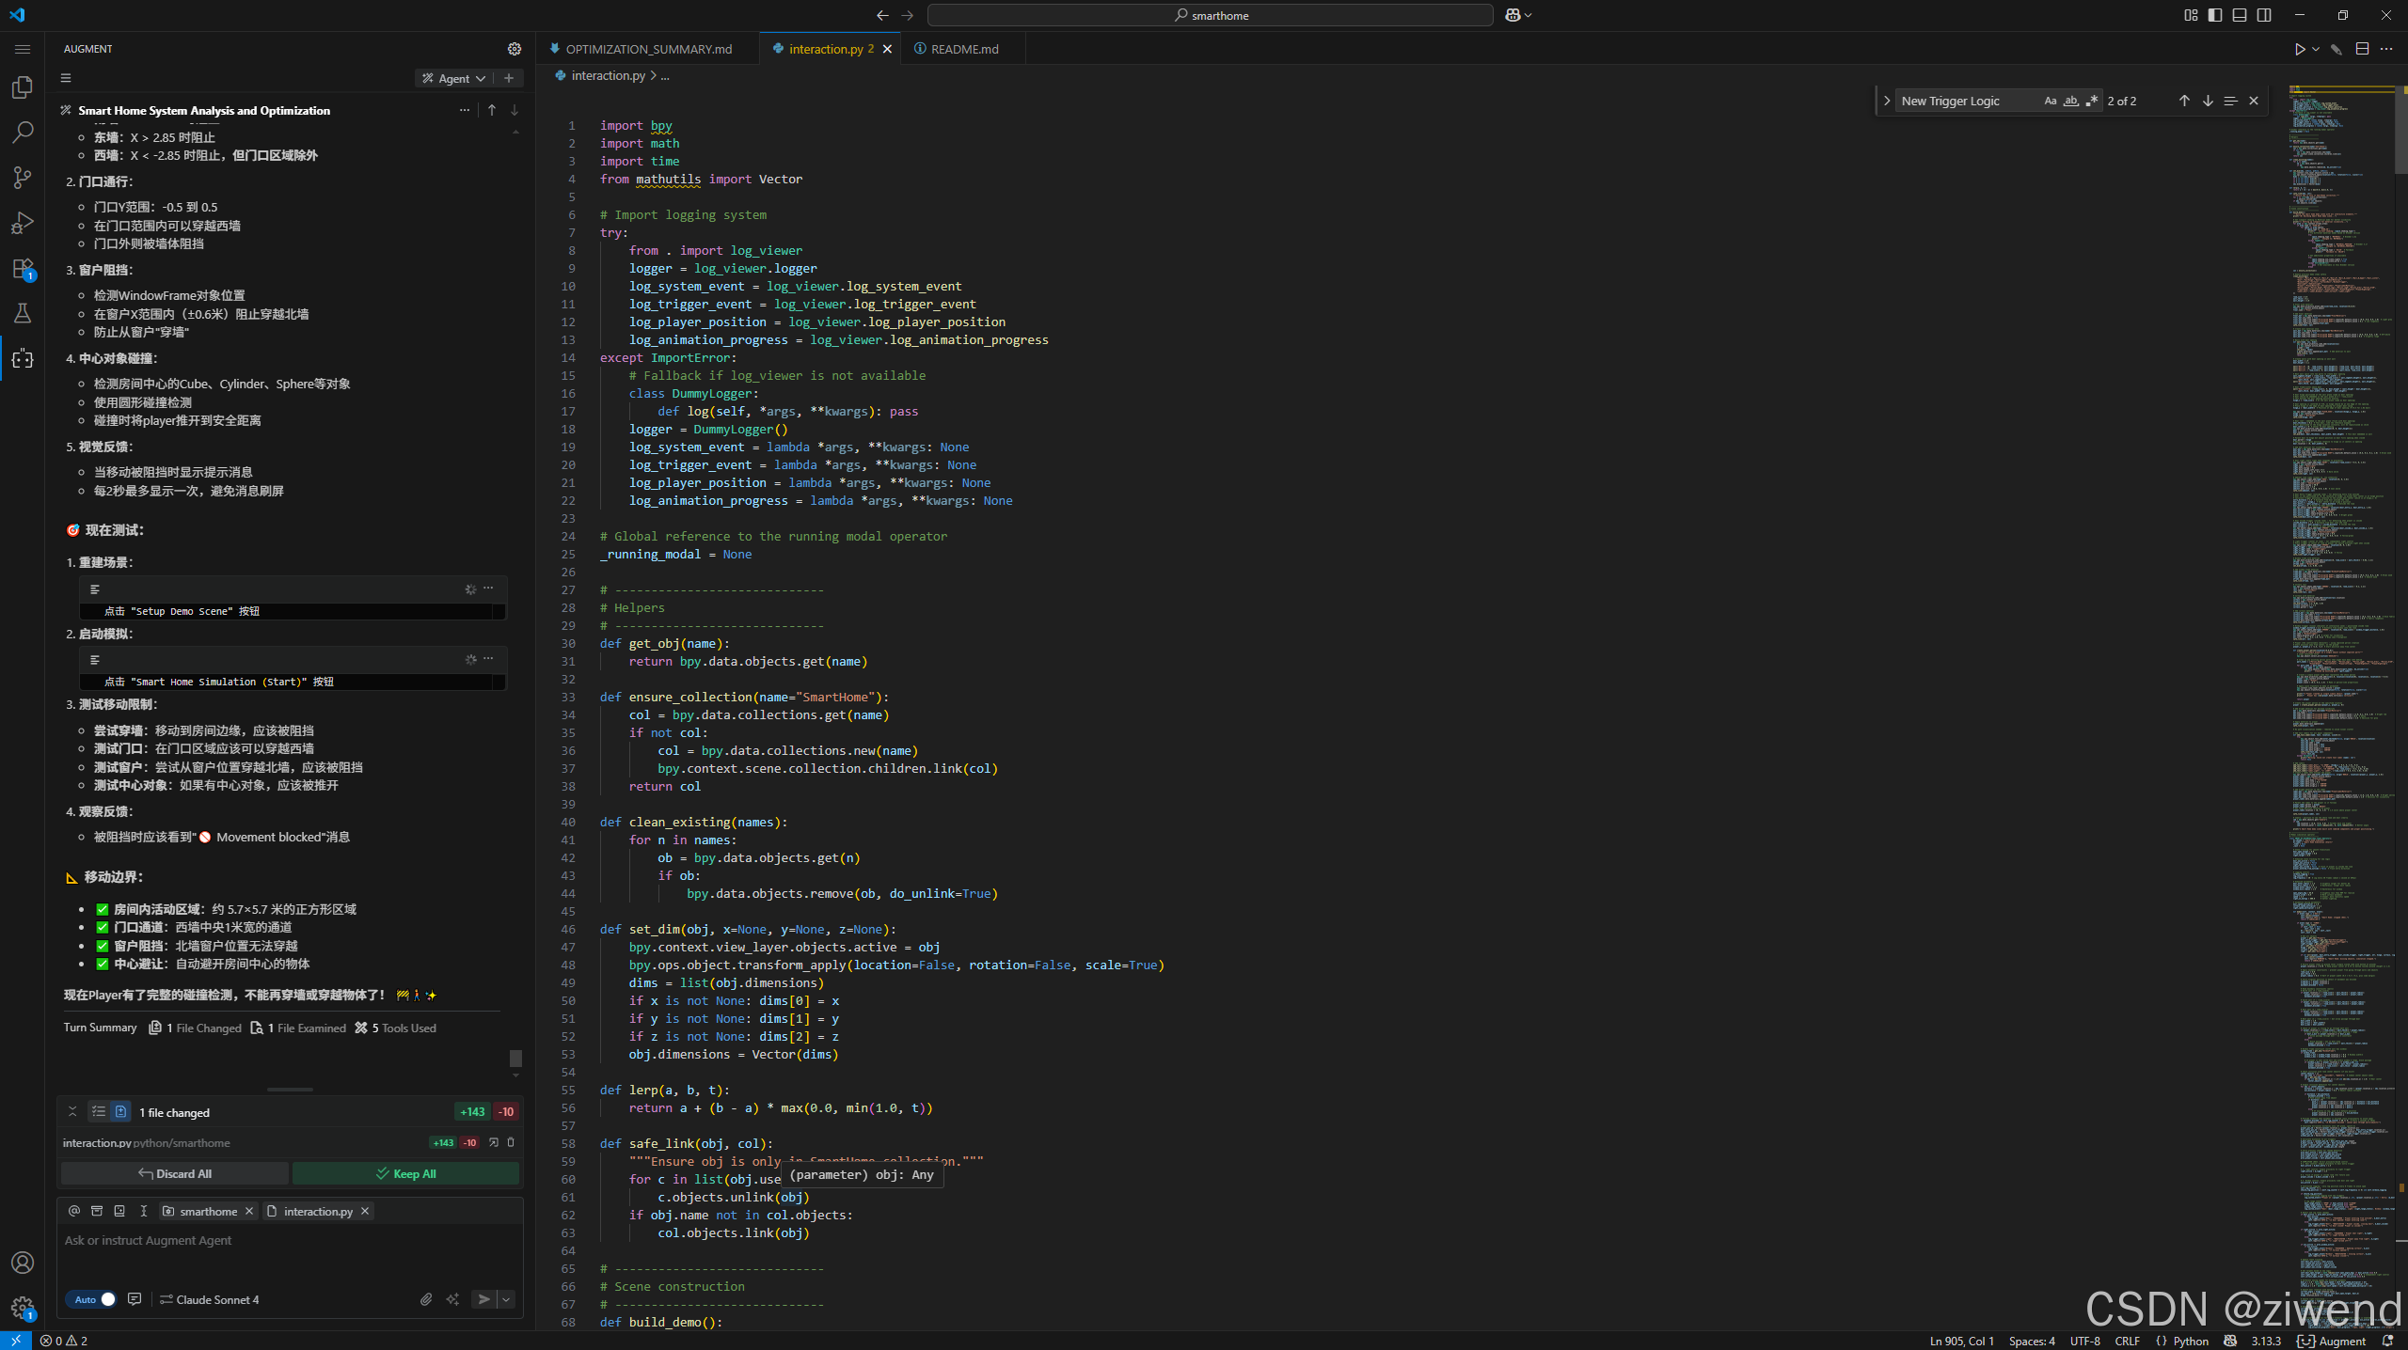Screen dimensions: 2408x1350
Task: Open thread more options for Smart Home thread
Action: pyautogui.click(x=464, y=110)
